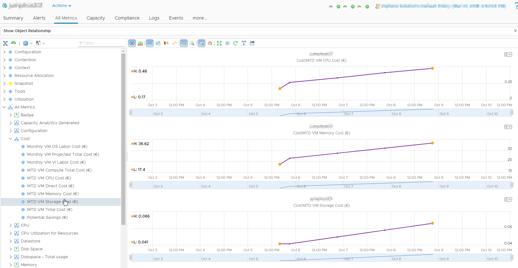Click the orange sine wave trend icon
This screenshot has height=268, width=518.
coord(174,43)
